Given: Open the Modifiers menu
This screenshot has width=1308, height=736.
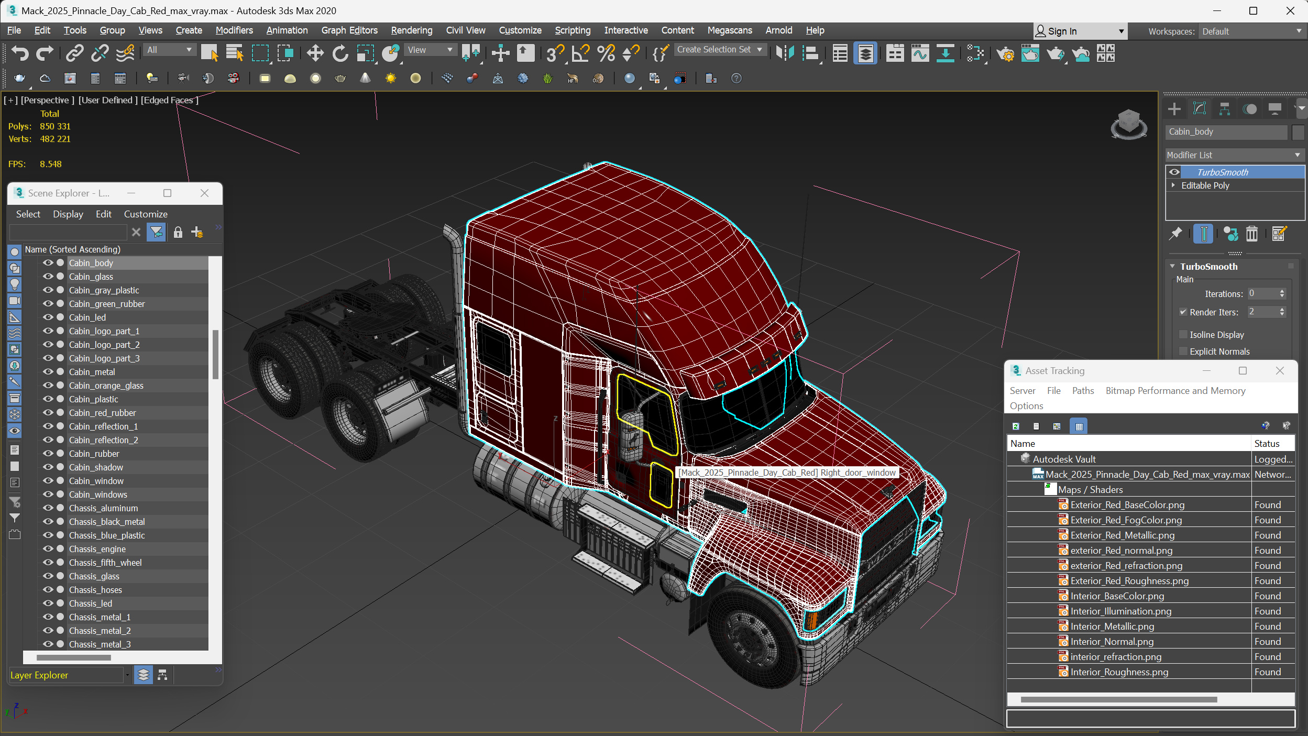Looking at the screenshot, I should pyautogui.click(x=234, y=30).
